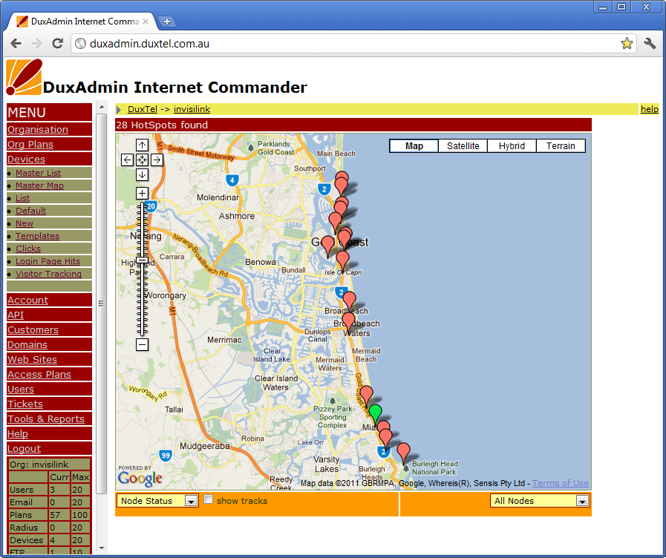The width and height of the screenshot is (666, 558).
Task: Reload the page with the refresh icon
Action: click(57, 43)
